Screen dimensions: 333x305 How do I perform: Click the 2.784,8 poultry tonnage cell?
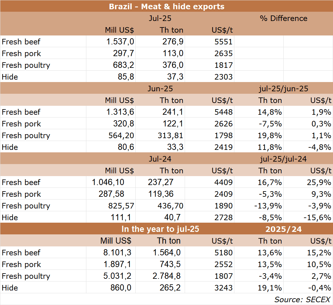coord(166,276)
